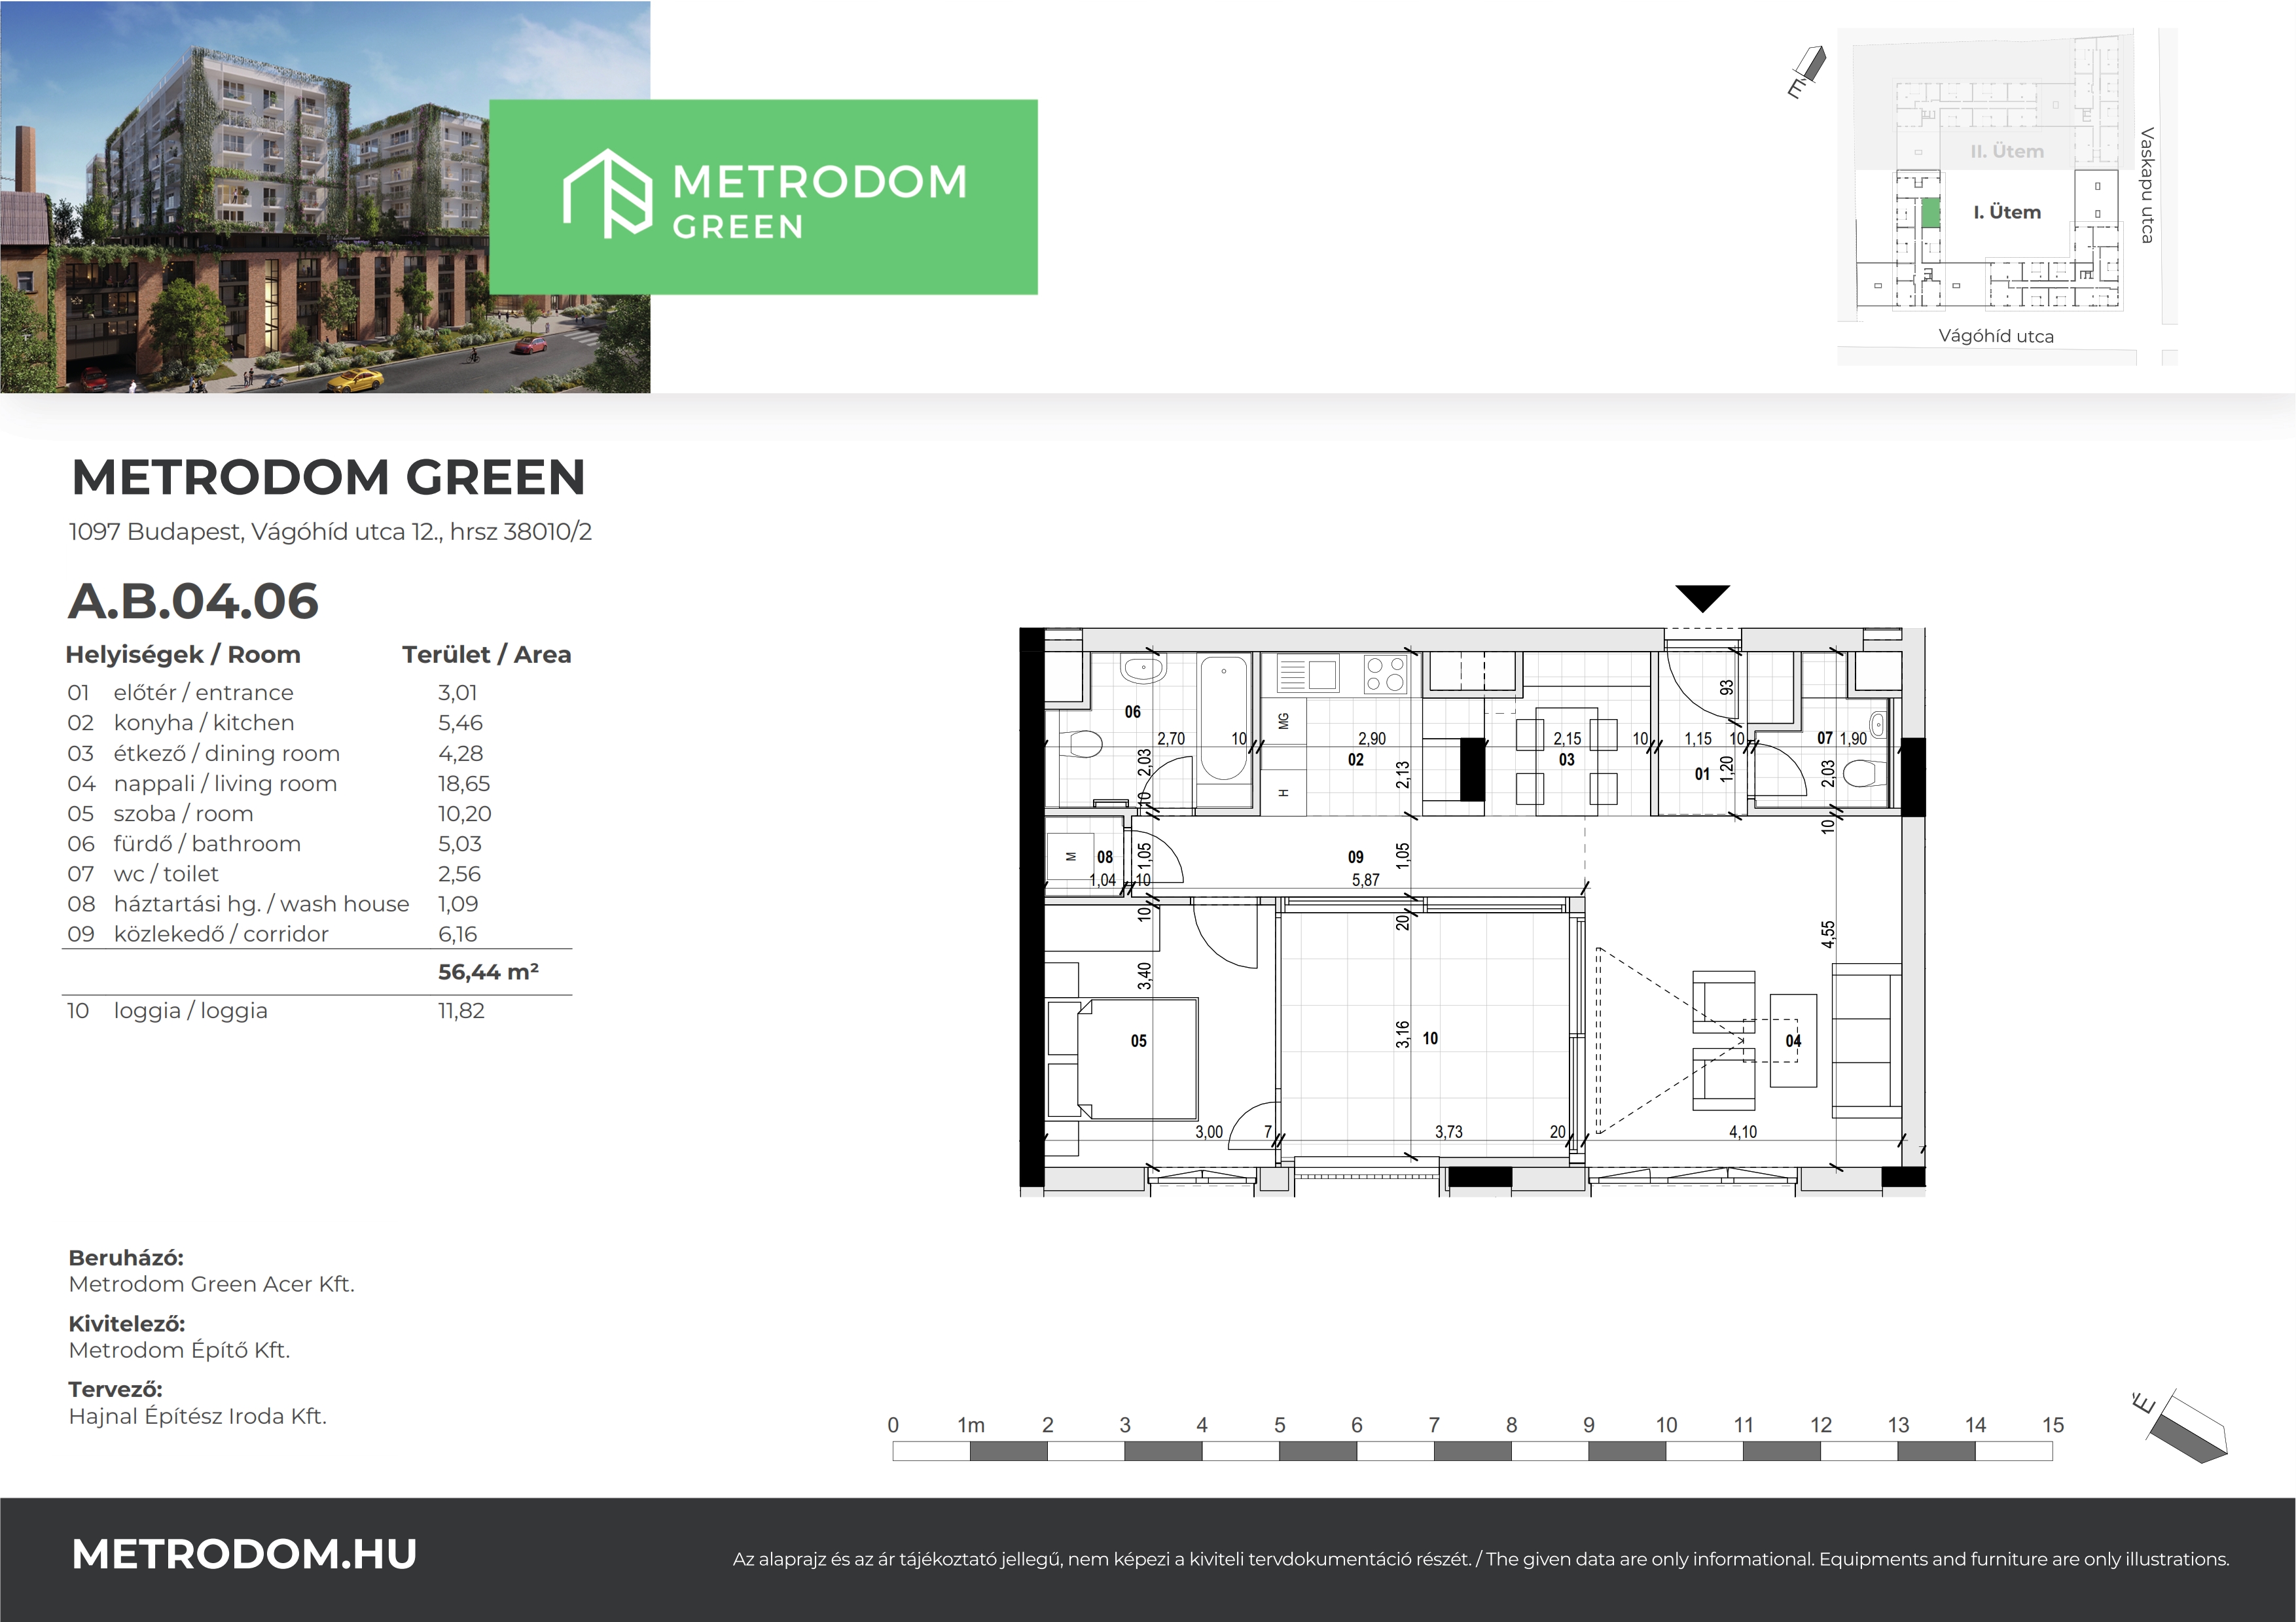Click the 'METRODOM.HU' footer link

coord(245,1554)
